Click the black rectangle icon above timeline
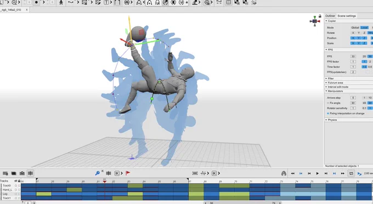Image resolution: width=373 pixels, height=204 pixels. tap(14, 173)
